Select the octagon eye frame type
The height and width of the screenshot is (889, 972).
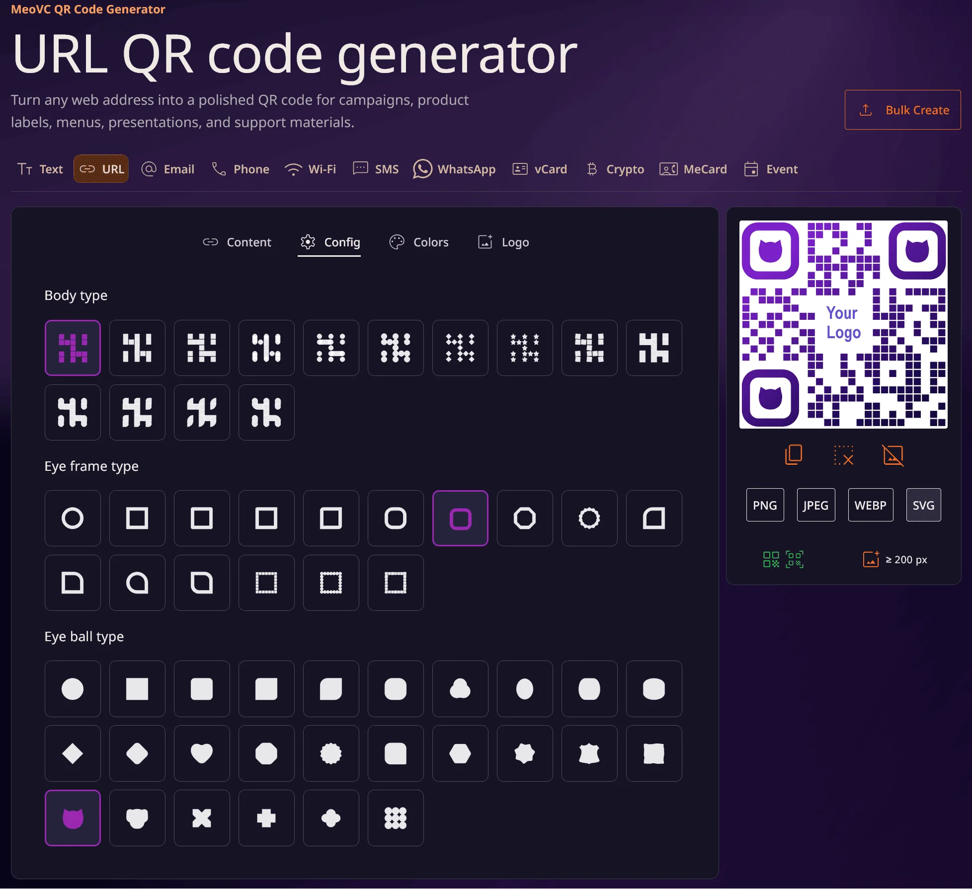pyautogui.click(x=525, y=518)
